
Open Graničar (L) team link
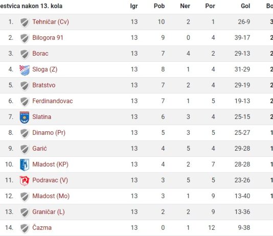pyautogui.click(x=49, y=212)
